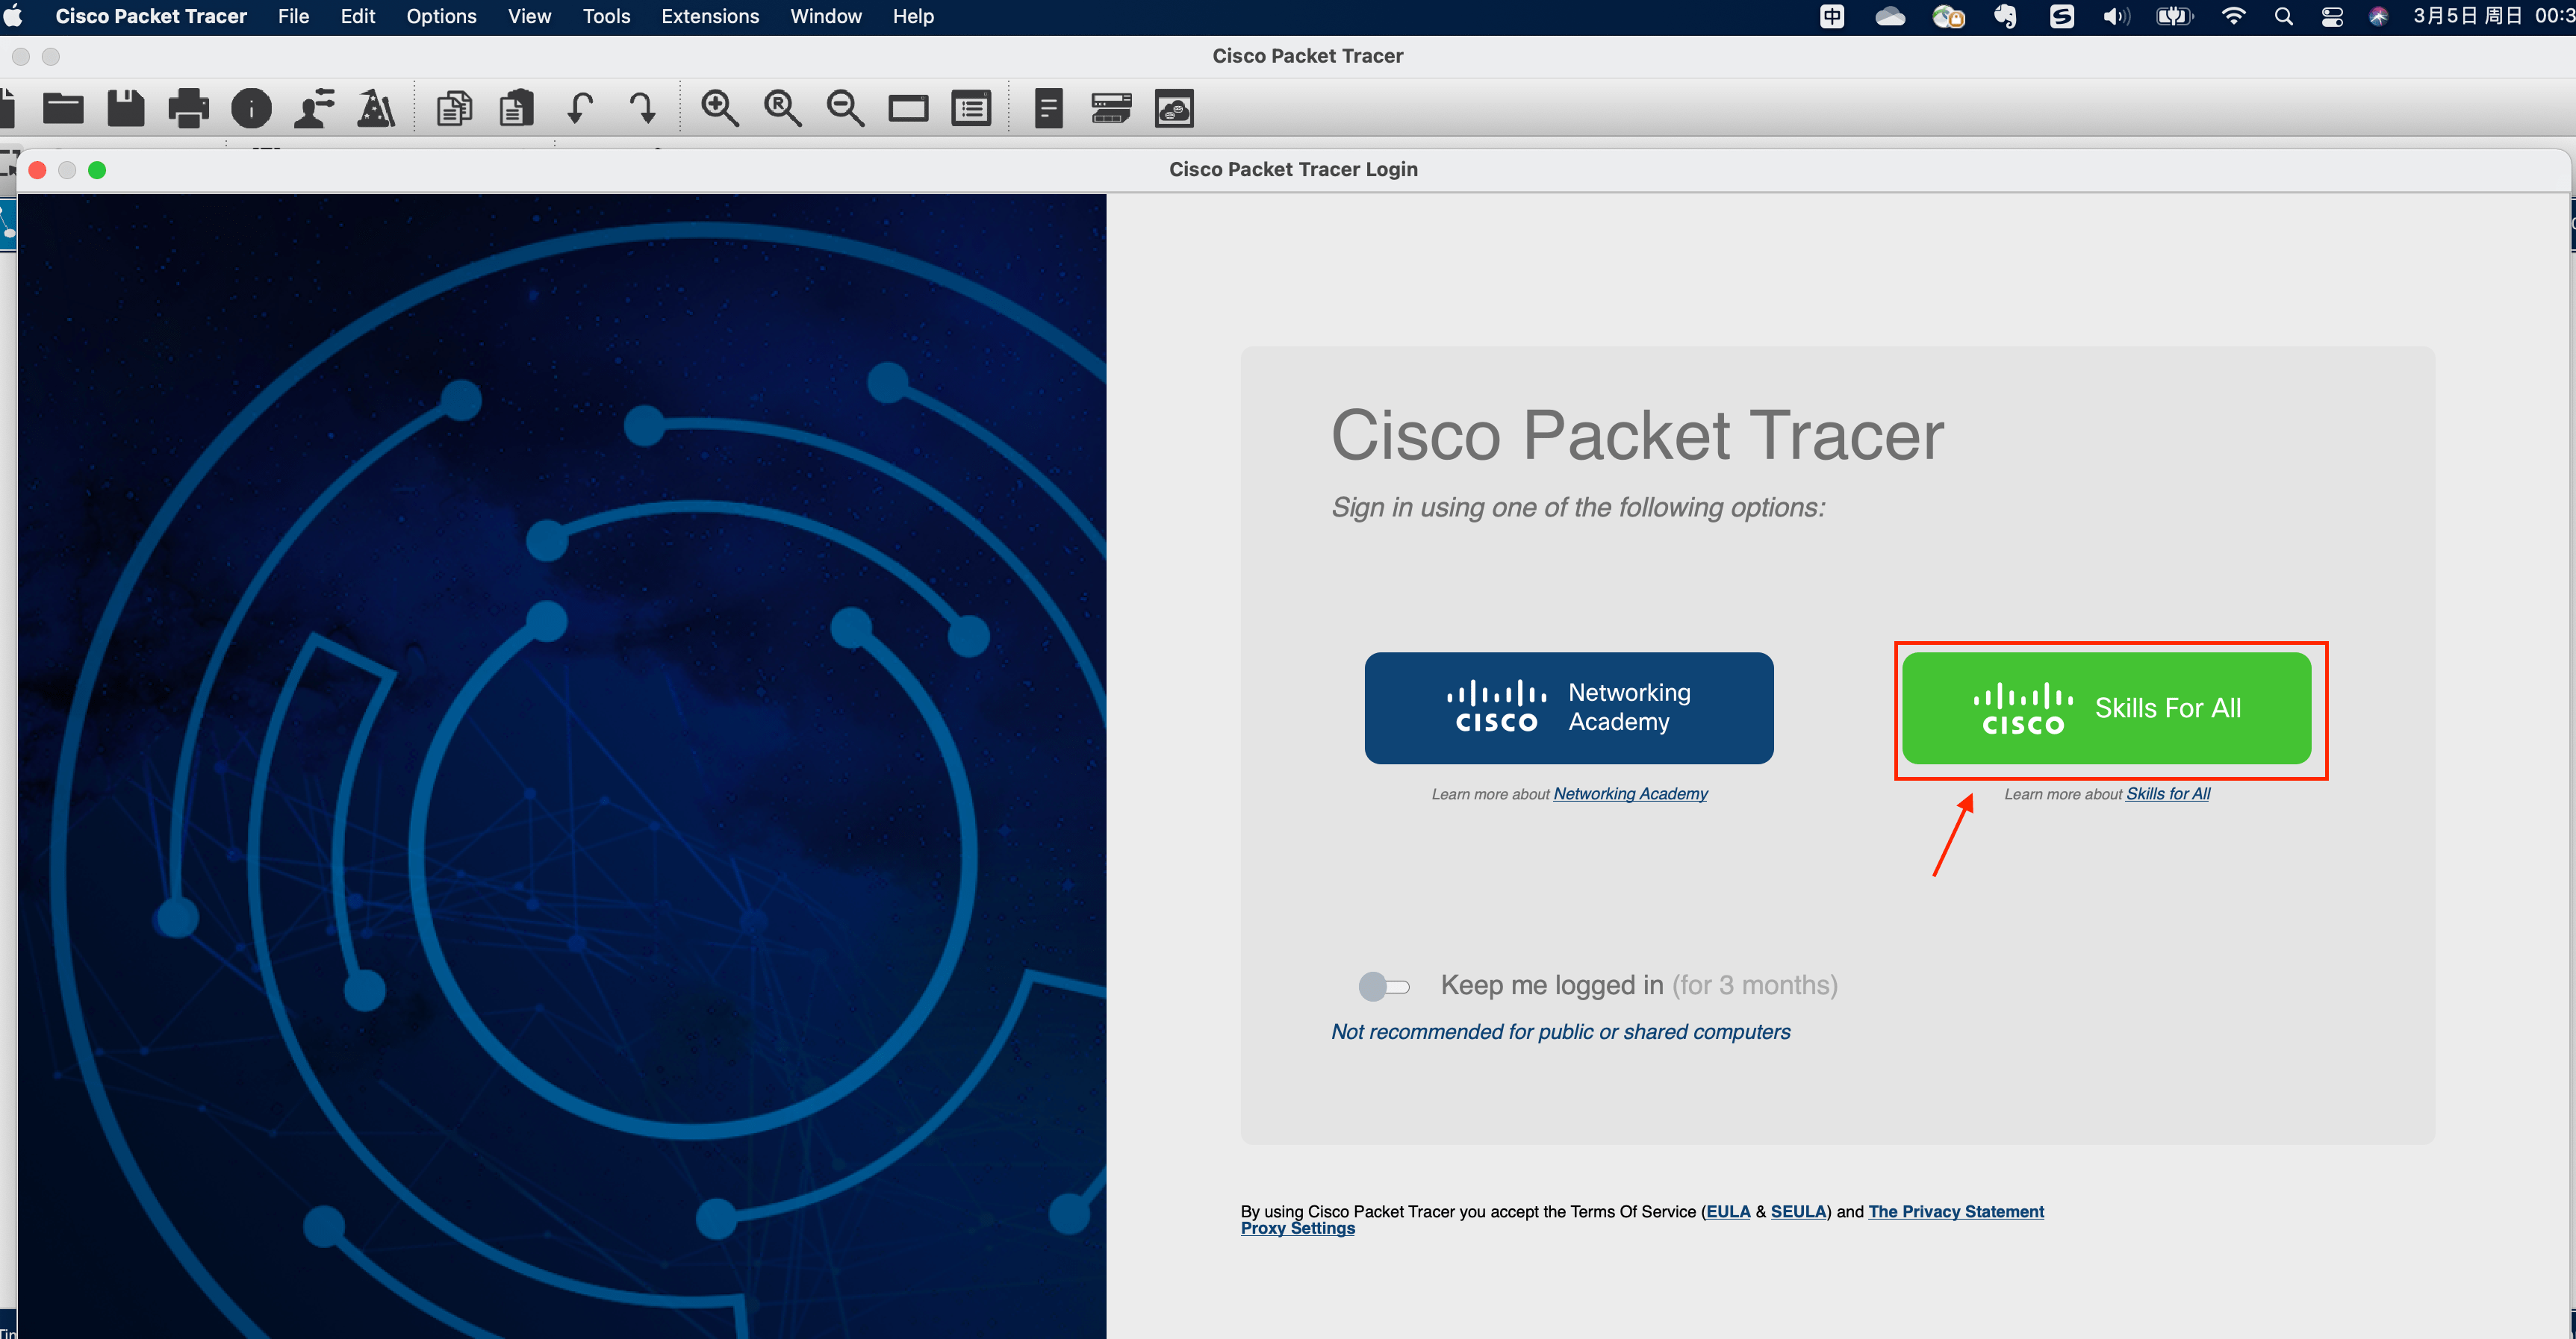Learn more about Networking Academy
This screenshot has width=2576, height=1339.
tap(1630, 793)
